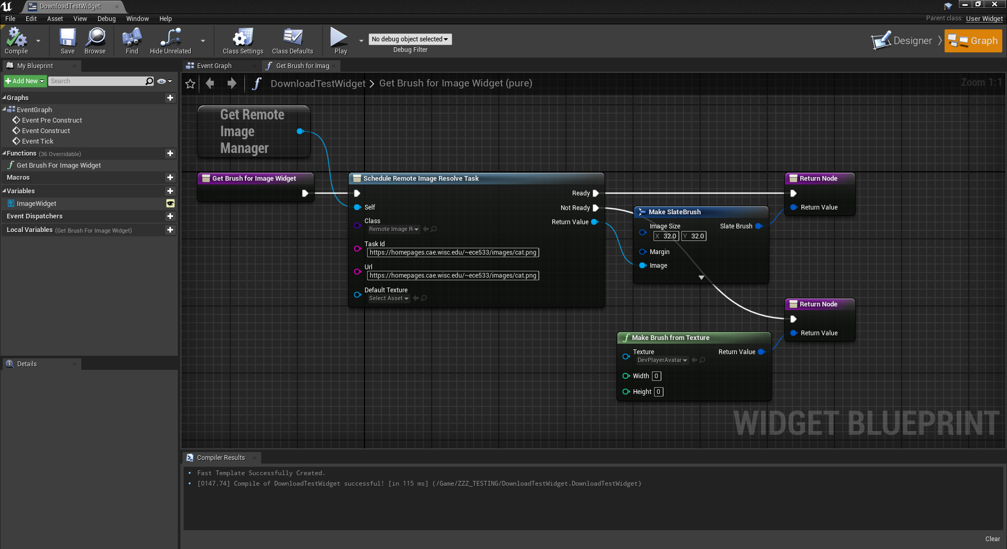The height and width of the screenshot is (549, 1007).
Task: Collapse the EventGraph tree item
Action: click(4, 109)
